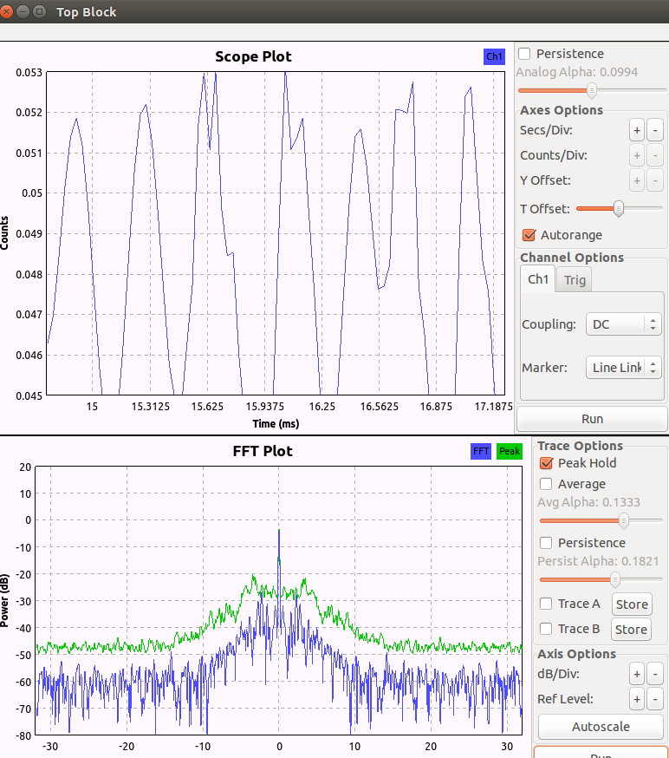Store the trace for Trace A

pyautogui.click(x=631, y=604)
